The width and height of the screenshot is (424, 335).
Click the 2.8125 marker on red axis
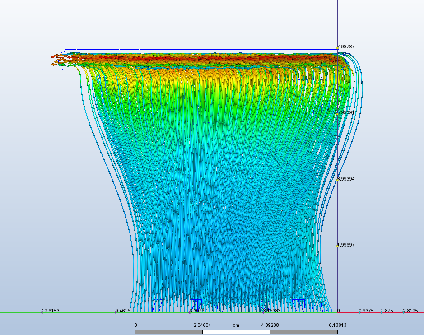point(403,312)
